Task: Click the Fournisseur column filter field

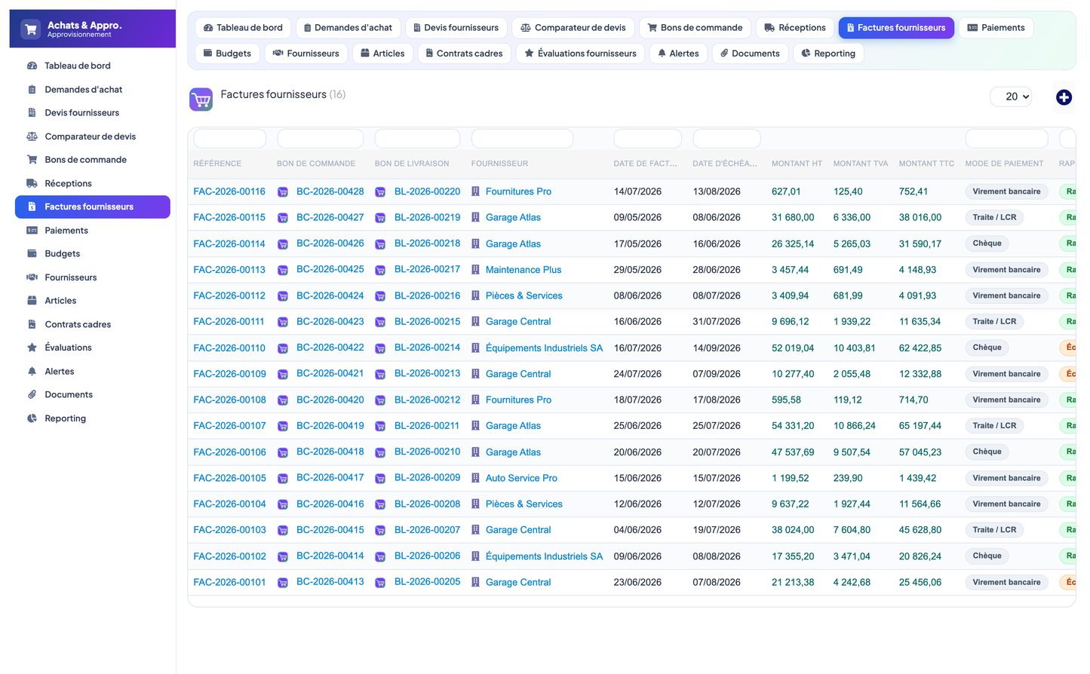Action: pyautogui.click(x=522, y=139)
